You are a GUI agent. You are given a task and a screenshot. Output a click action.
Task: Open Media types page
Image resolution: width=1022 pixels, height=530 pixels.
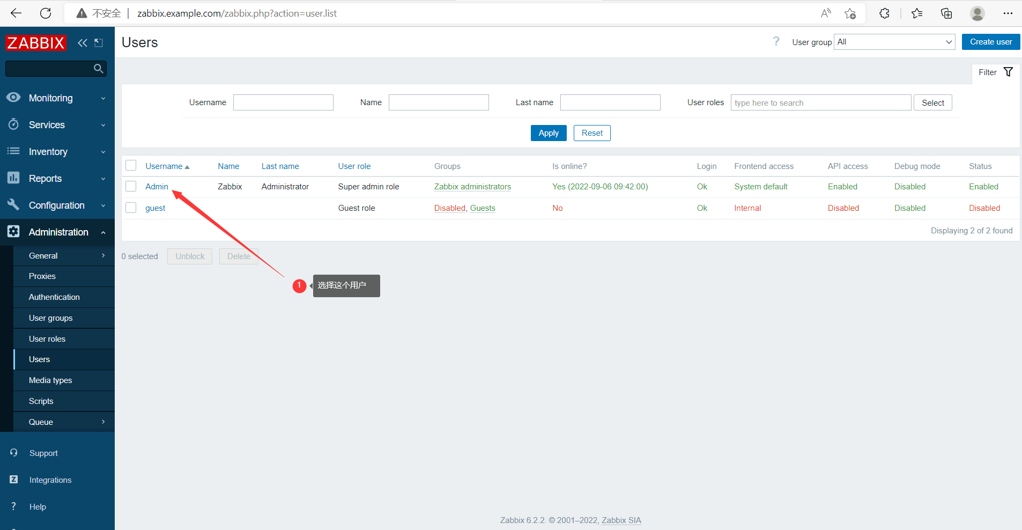click(64, 380)
